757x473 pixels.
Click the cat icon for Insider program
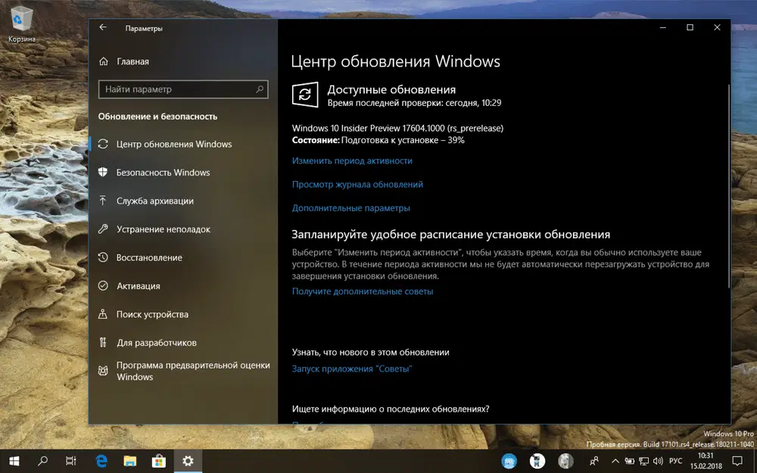[x=103, y=371]
